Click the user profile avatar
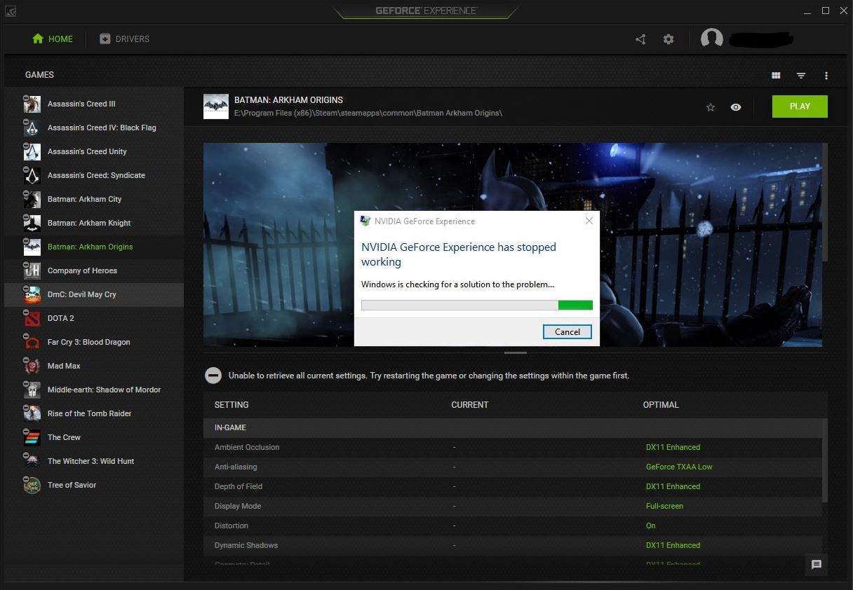 (712, 39)
